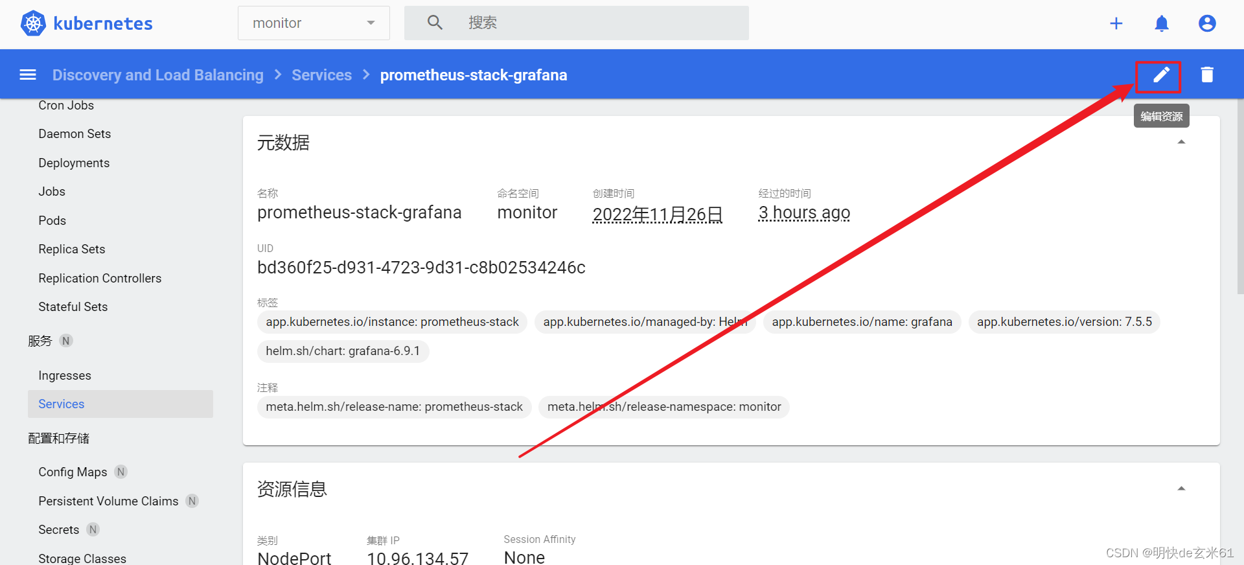Viewport: 1244px width, 565px height.
Task: Focus the 搜索 search field
Action: (577, 23)
